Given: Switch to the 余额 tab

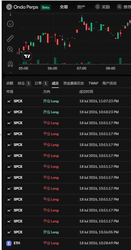Looking at the screenshot, I should tap(10, 83).
